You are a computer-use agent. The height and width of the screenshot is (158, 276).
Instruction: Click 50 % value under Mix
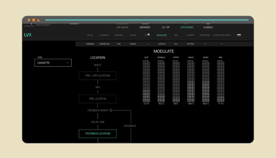(176, 44)
